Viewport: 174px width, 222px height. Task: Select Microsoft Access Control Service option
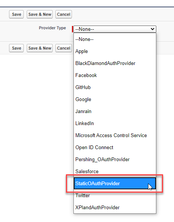click(x=115, y=136)
